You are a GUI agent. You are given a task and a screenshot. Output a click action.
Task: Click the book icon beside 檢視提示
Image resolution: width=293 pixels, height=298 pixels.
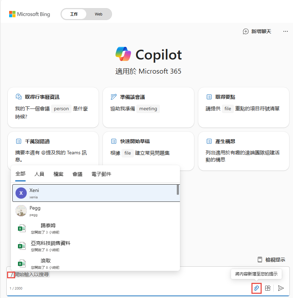[260, 260]
